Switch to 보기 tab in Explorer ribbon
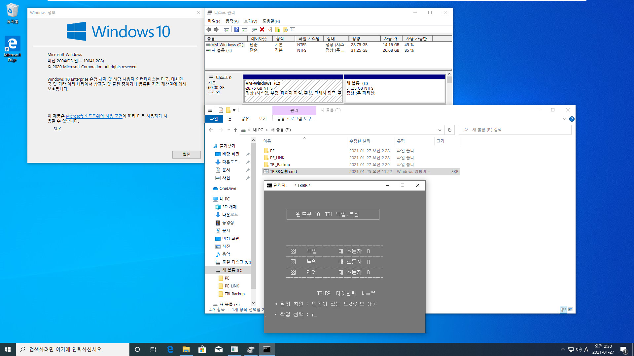Viewport: 634px width, 356px height. [x=263, y=119]
